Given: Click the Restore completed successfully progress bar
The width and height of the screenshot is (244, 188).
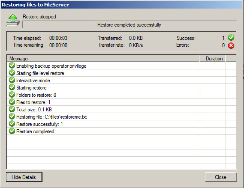Looking at the screenshot, I should click(130, 25).
